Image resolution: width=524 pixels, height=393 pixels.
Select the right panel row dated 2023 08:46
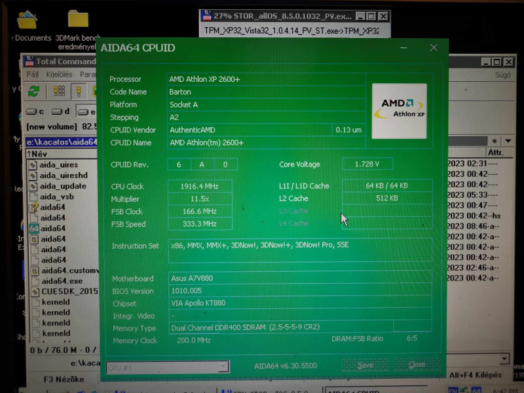[x=473, y=226]
